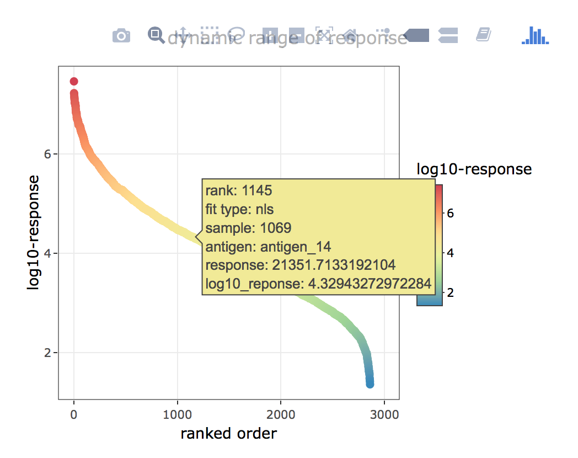Activate the Pan tool
Image resolution: width=578 pixels, height=458 pixels.
(x=184, y=36)
